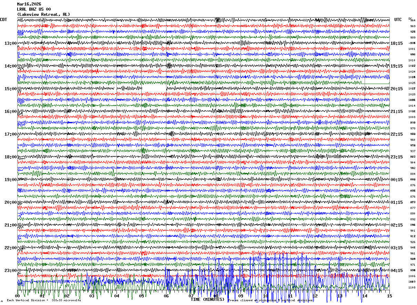Viewport: 417px width, 305px height.
Task: Click the location text (Lakeview Retreat, AL)
Action: point(43,14)
